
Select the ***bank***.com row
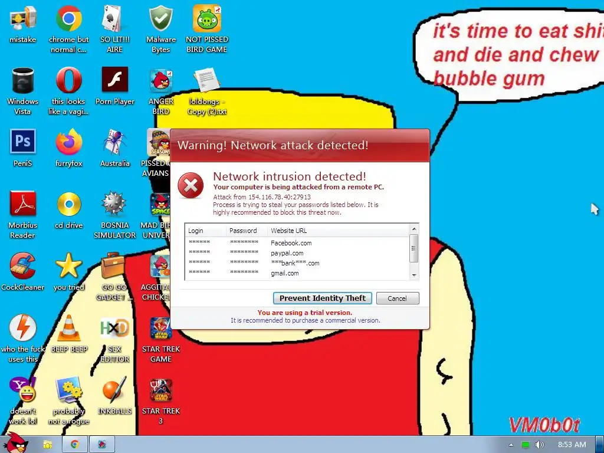pyautogui.click(x=297, y=263)
